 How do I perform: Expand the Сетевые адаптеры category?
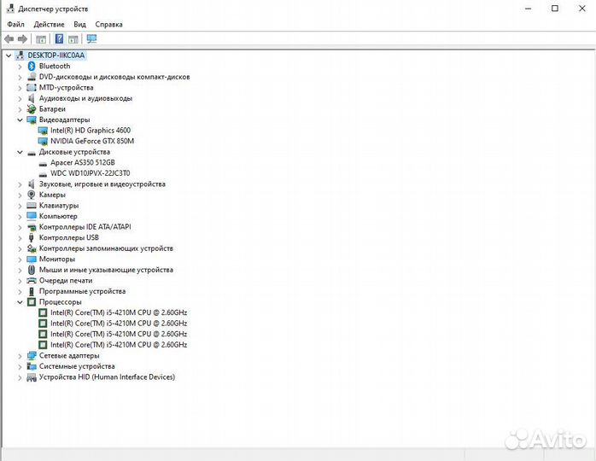(20, 356)
